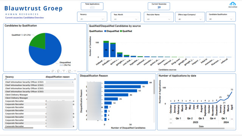Open the Recruiter Name filter dropdown
Viewport: 242px width, 136px height.
point(159,19)
